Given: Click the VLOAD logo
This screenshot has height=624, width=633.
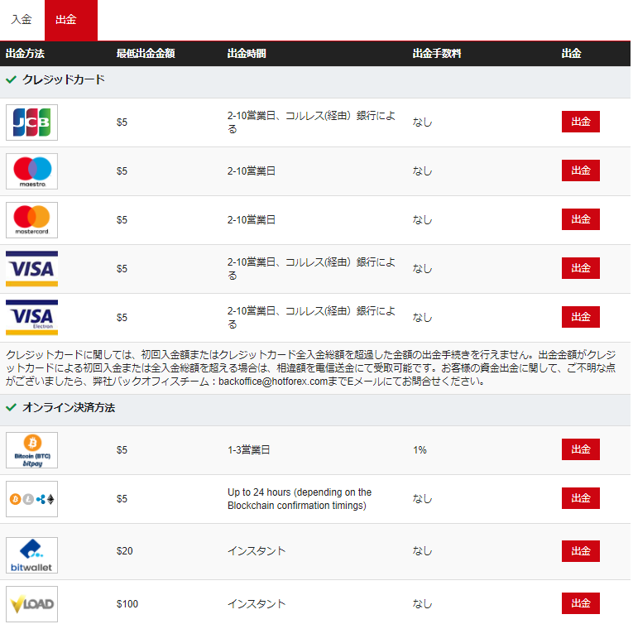Looking at the screenshot, I should coord(32,604).
